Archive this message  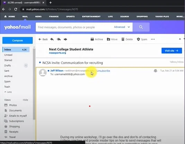coord(97,39)
